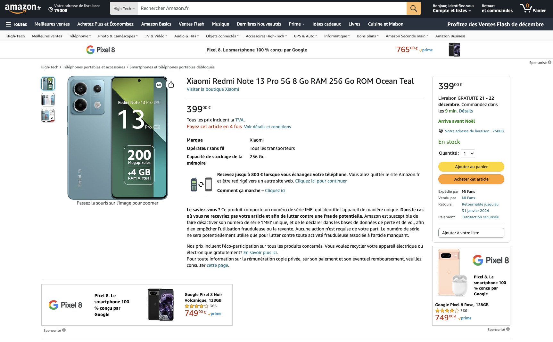
Task: Open Dernières Nouveautés menu item
Action: coord(259,24)
